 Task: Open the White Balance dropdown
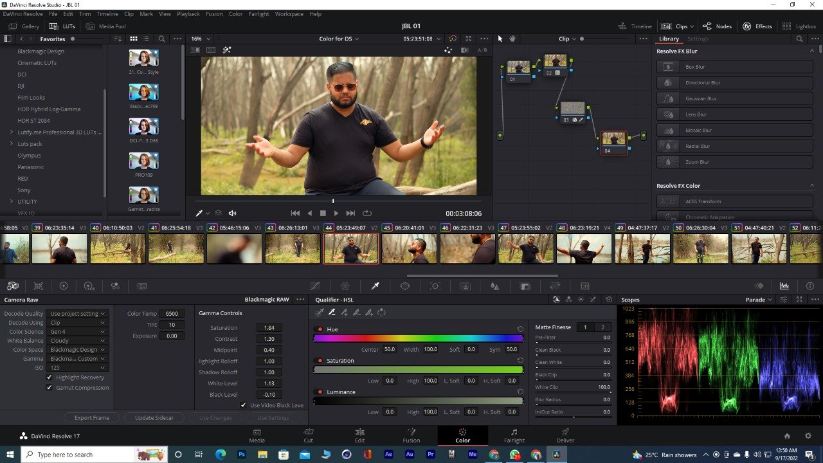(77, 341)
